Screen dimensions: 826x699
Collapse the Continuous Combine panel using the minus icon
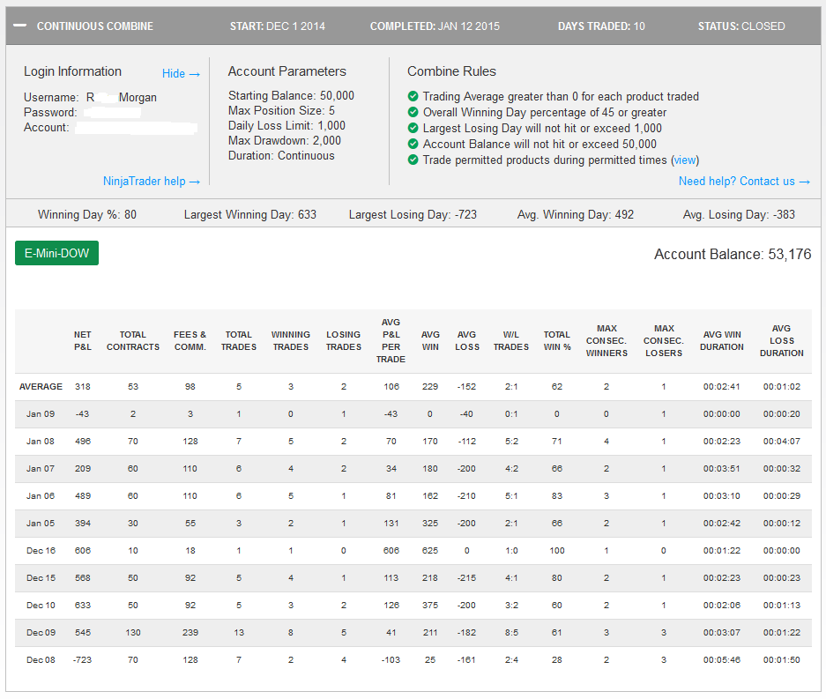coord(20,26)
